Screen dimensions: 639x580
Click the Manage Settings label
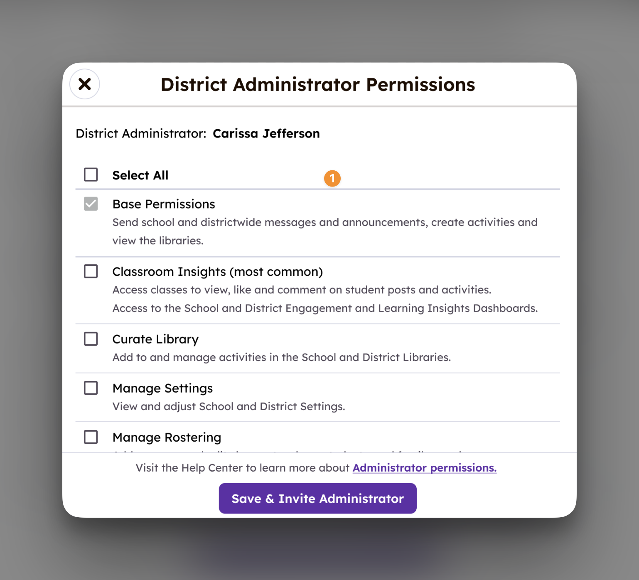[162, 388]
